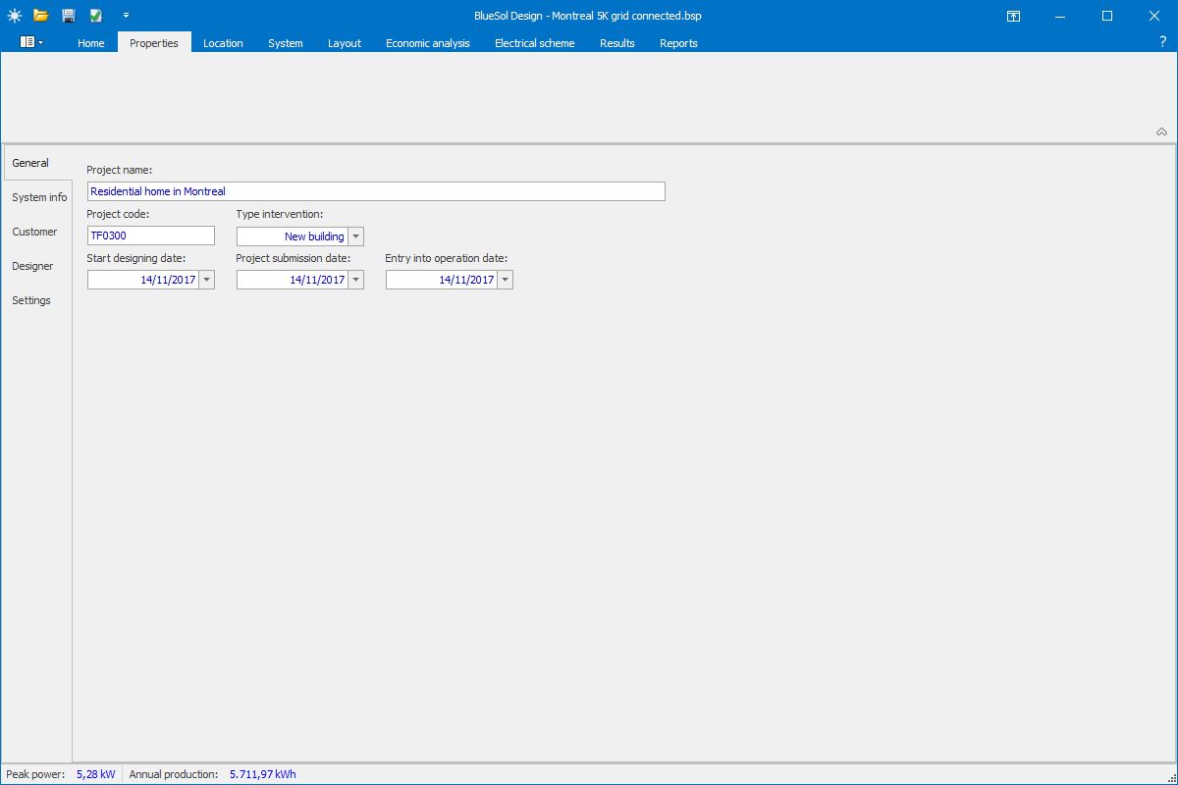
Task: Open the Entry into operation date picker arrow
Action: [x=505, y=280]
